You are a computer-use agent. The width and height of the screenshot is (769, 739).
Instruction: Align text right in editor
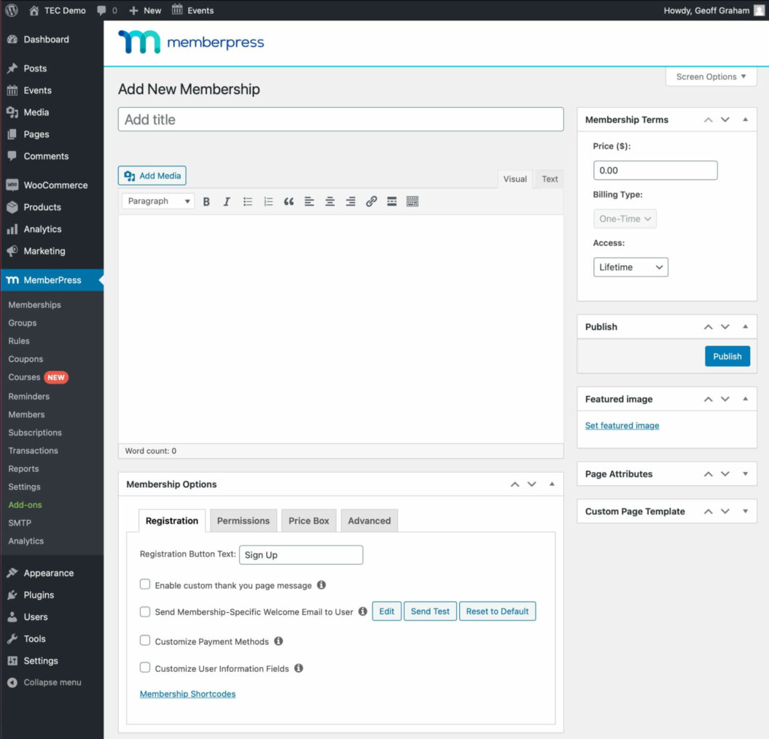pyautogui.click(x=351, y=201)
